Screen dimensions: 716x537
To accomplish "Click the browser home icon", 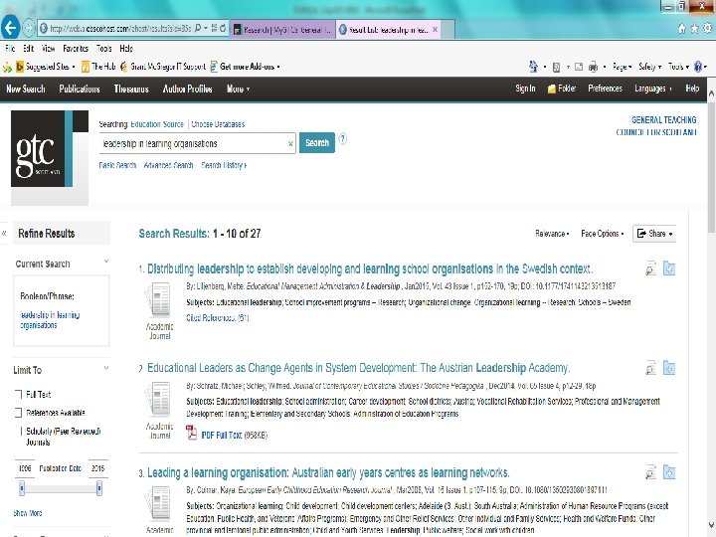I will click(x=682, y=28).
